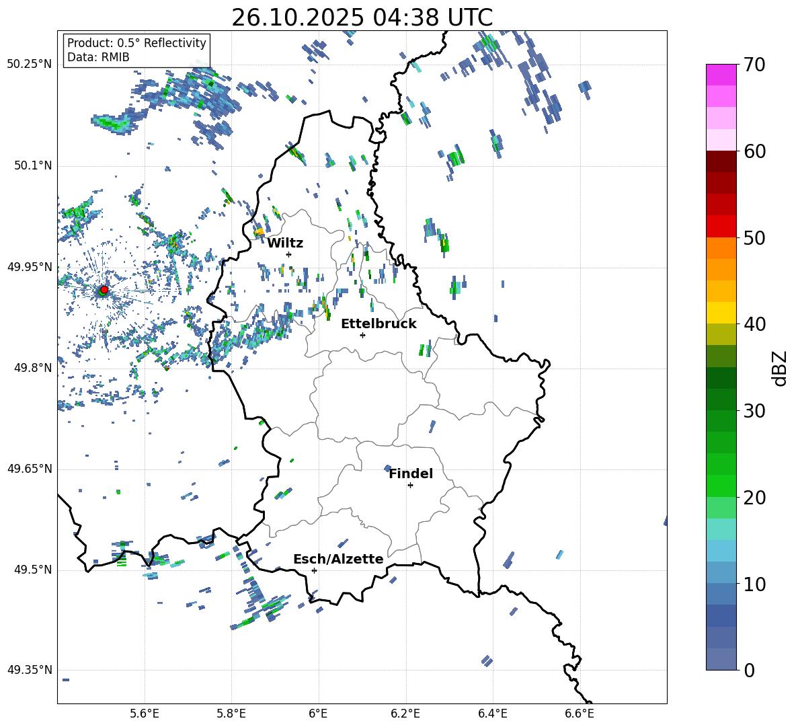Image resolution: width=796 pixels, height=727 pixels.
Task: Pick the bright red colorbar swatch above 50
Action: [721, 226]
